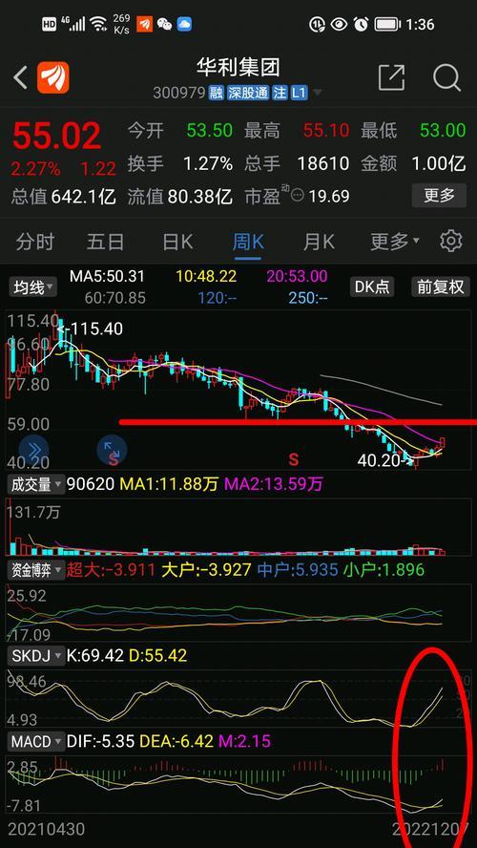Tap the DIF:-5.35 MACD value

tap(100, 741)
